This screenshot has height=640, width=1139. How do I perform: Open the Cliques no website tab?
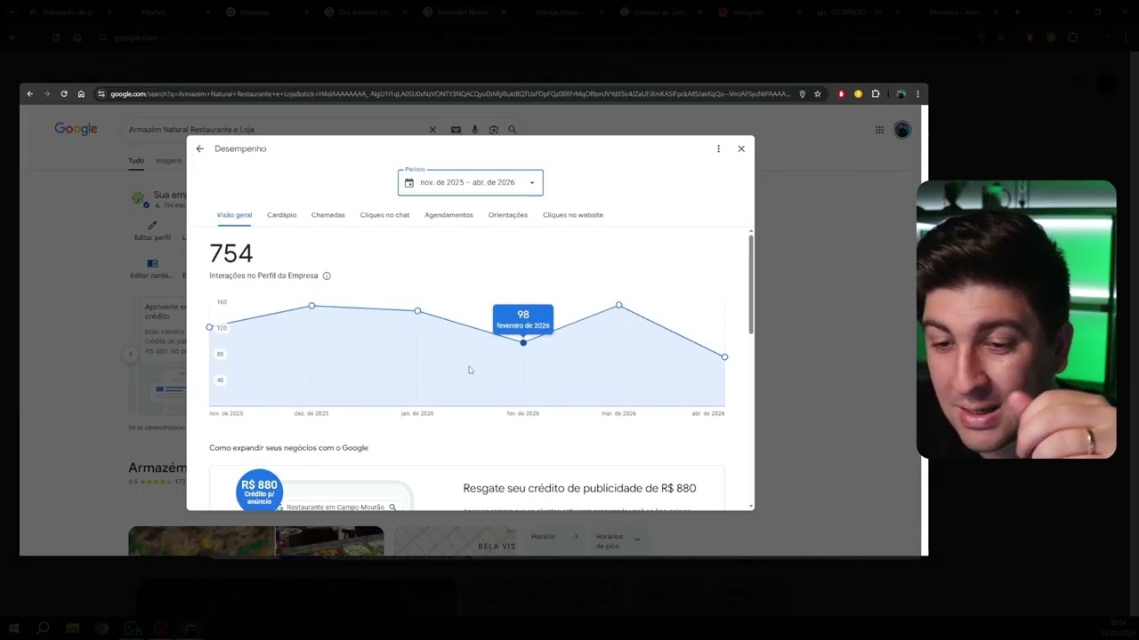[573, 215]
